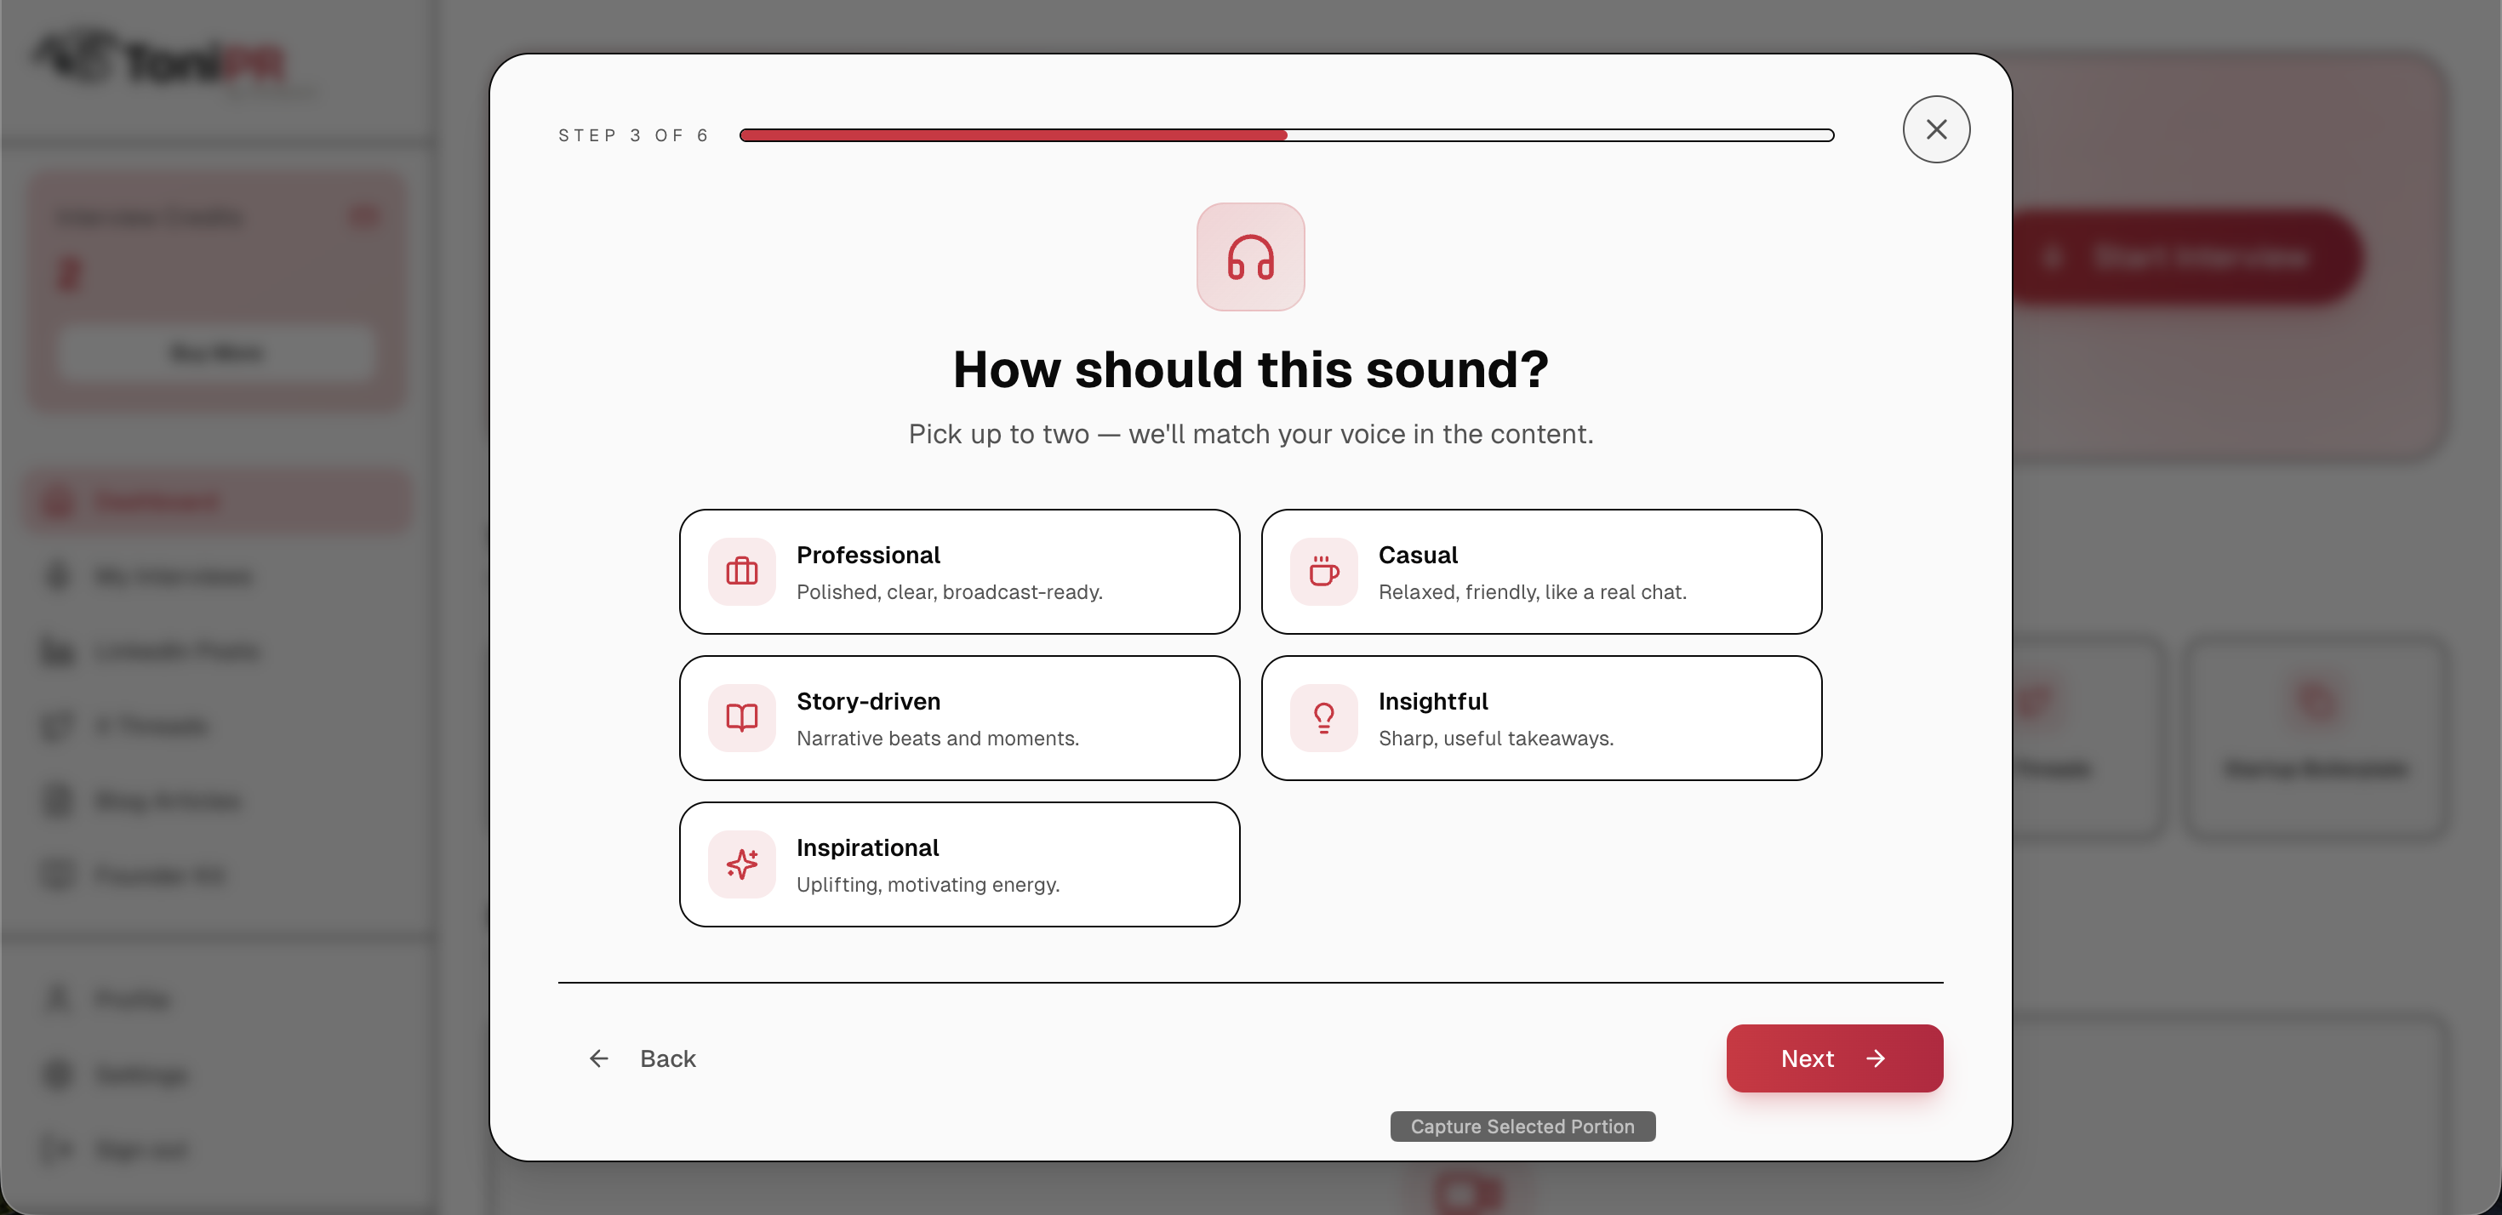Viewport: 2502px width, 1215px height.
Task: Click the step progress bar
Action: pos(1286,135)
